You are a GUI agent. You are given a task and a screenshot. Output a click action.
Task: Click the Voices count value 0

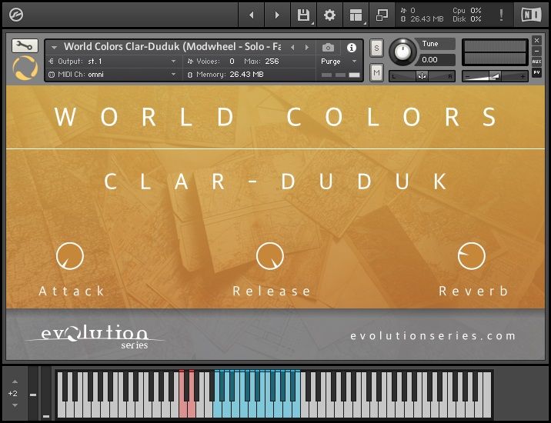tap(232, 61)
